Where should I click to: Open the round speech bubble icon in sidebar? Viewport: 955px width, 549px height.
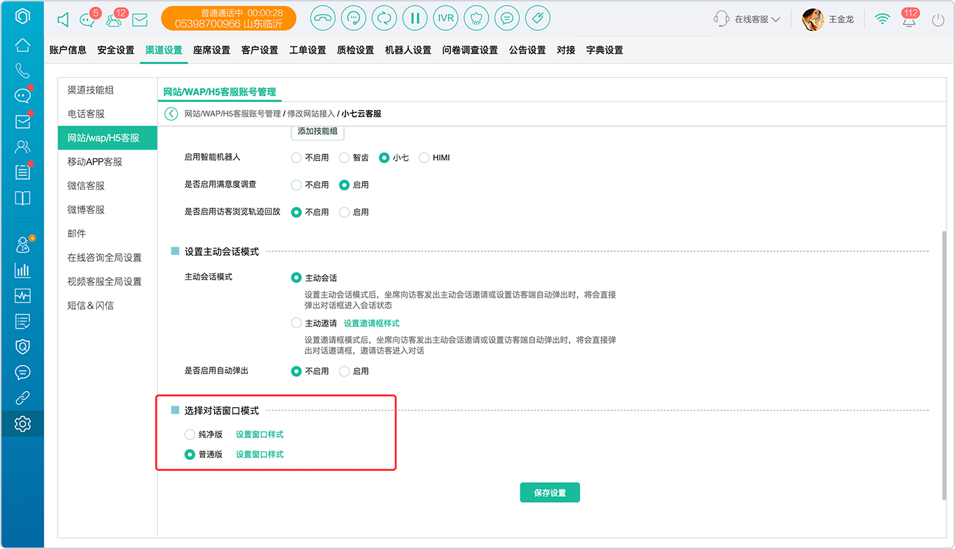coord(22,372)
